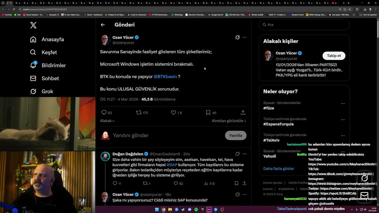Open Discord from taskbar

tap(190, 209)
